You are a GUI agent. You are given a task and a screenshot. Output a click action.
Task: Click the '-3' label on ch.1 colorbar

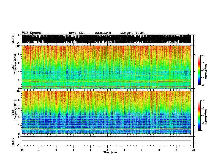203,55
